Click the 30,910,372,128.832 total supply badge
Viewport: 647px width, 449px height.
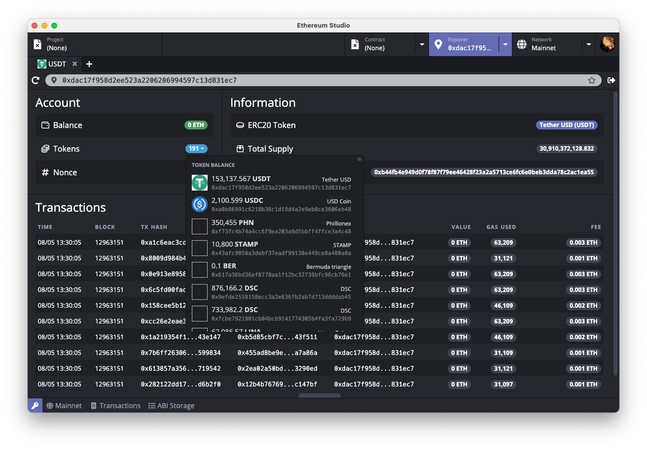click(567, 149)
